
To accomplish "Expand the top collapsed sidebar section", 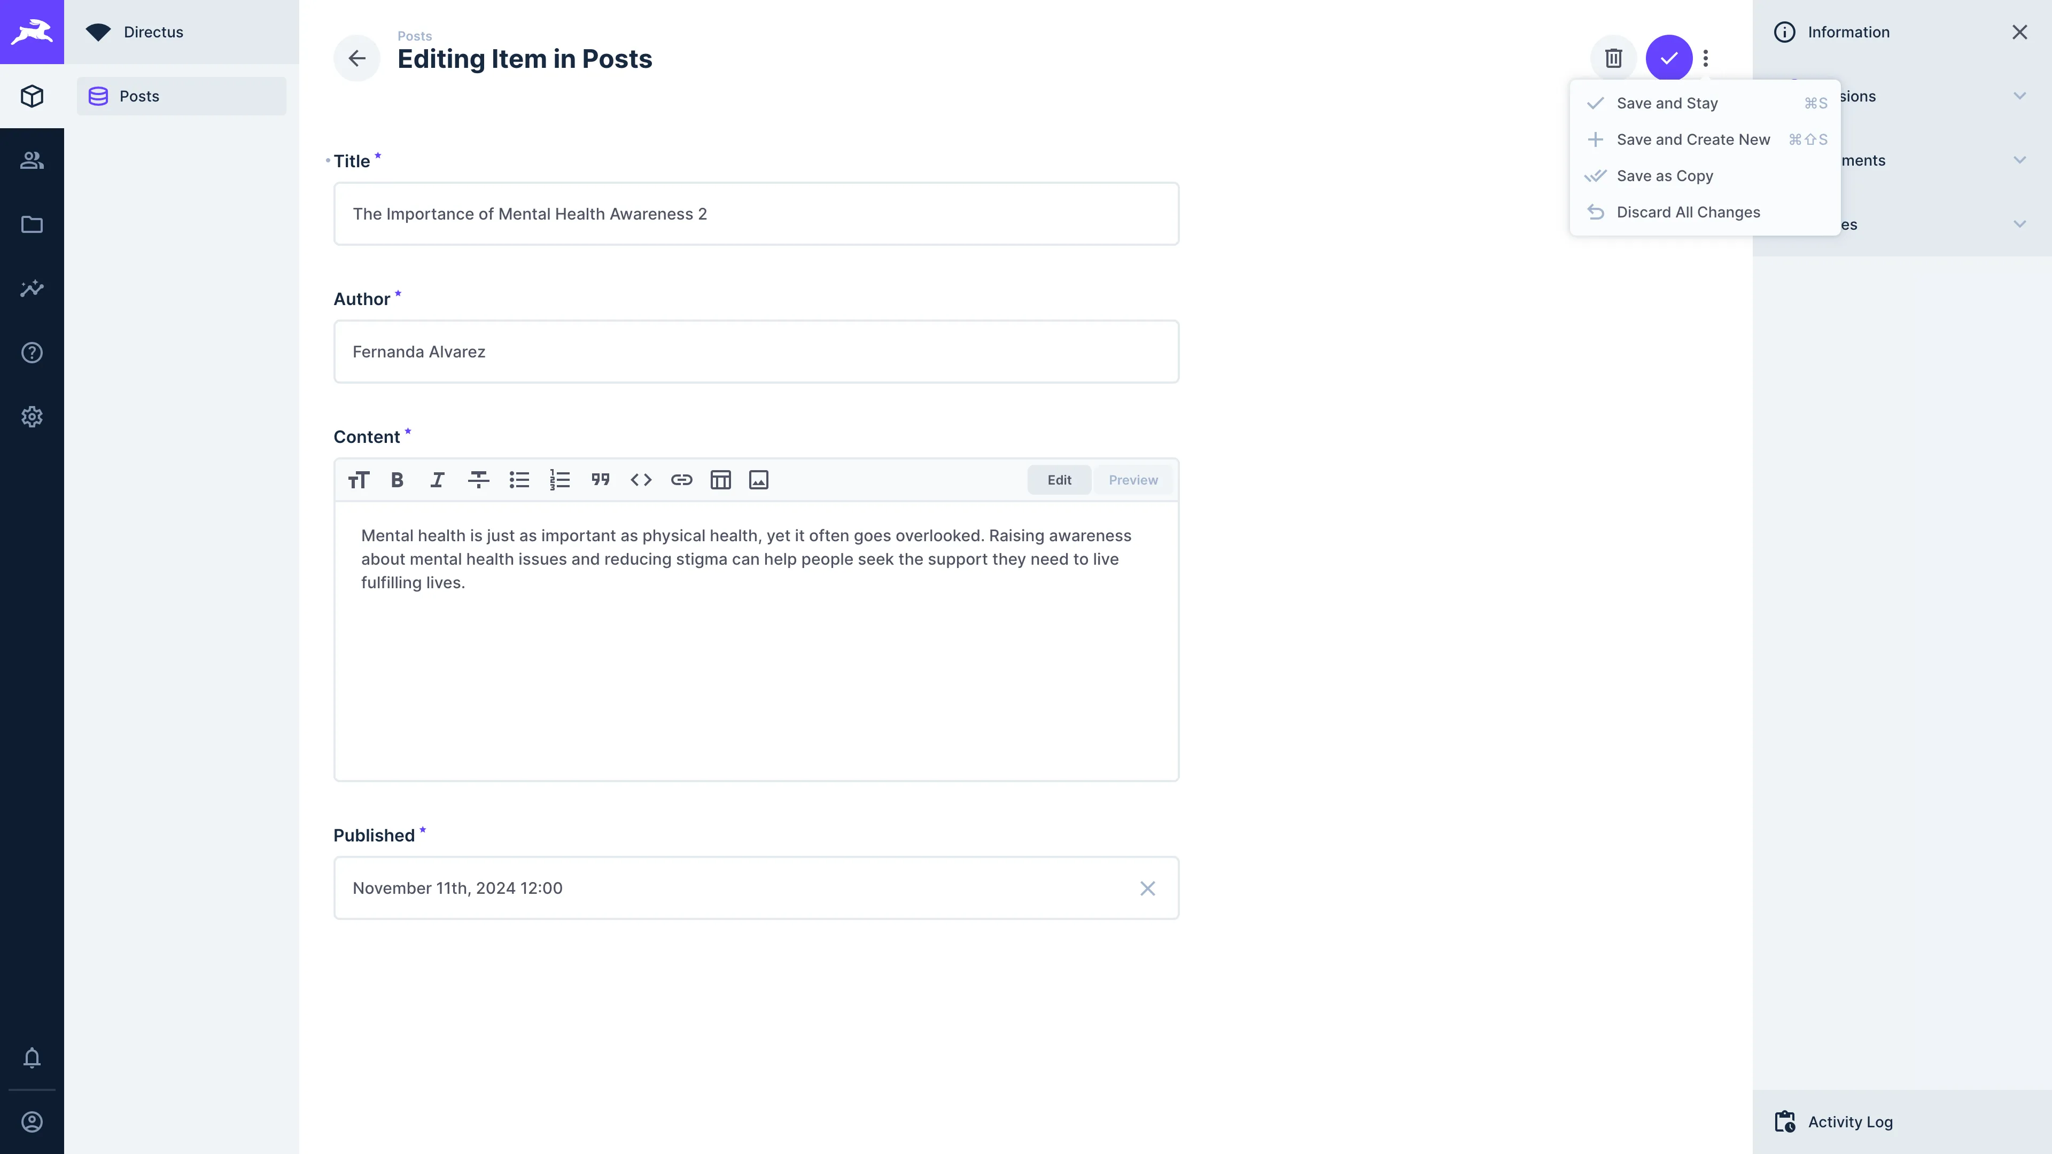I will [x=2019, y=96].
